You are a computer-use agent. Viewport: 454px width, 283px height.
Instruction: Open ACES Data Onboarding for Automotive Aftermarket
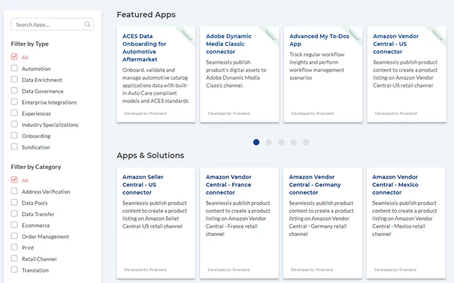[144, 48]
